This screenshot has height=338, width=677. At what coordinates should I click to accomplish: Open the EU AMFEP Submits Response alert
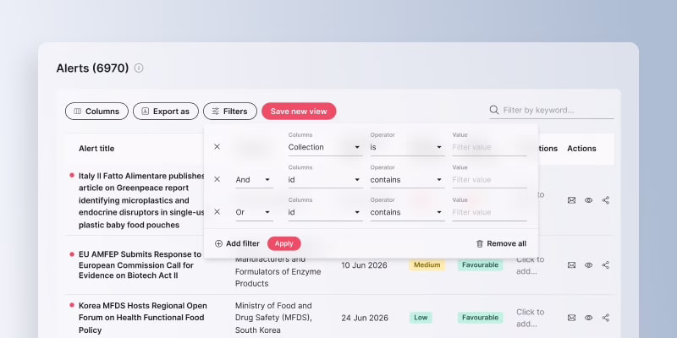click(x=140, y=264)
